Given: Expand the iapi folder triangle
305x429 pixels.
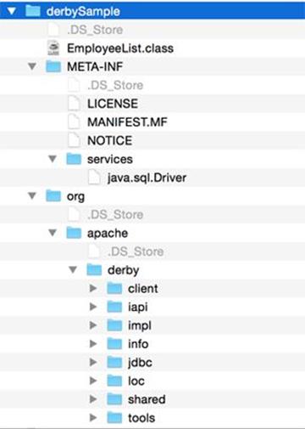Looking at the screenshot, I should pos(93,307).
